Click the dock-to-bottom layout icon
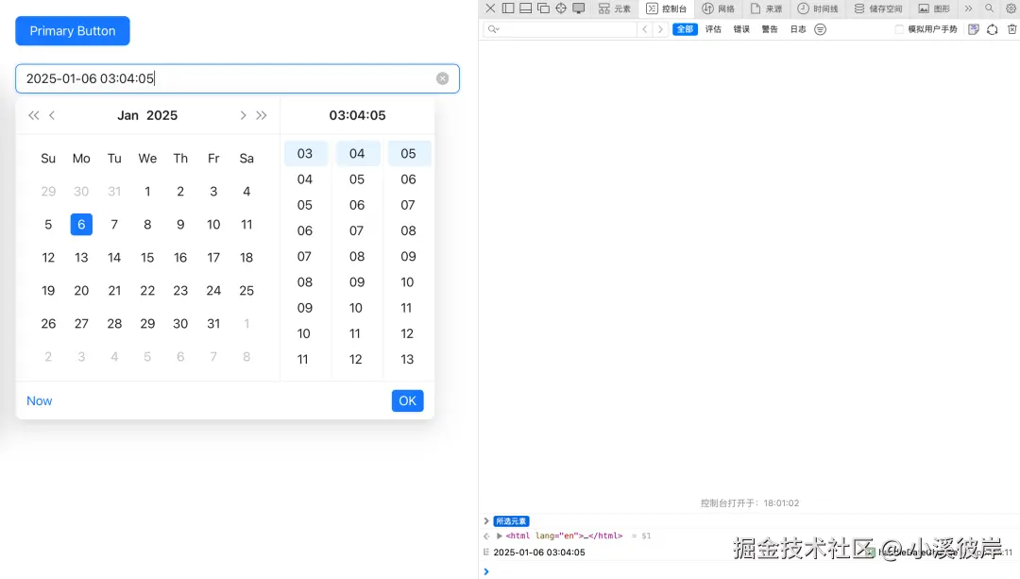The width and height of the screenshot is (1020, 579). 525,8
